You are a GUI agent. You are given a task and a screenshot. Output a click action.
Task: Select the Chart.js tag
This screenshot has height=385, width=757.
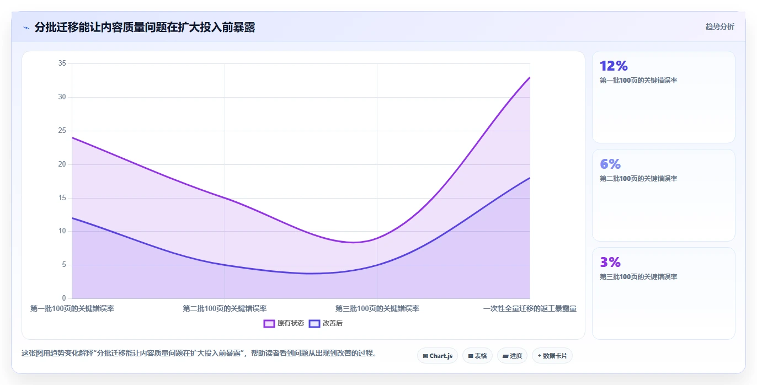438,356
